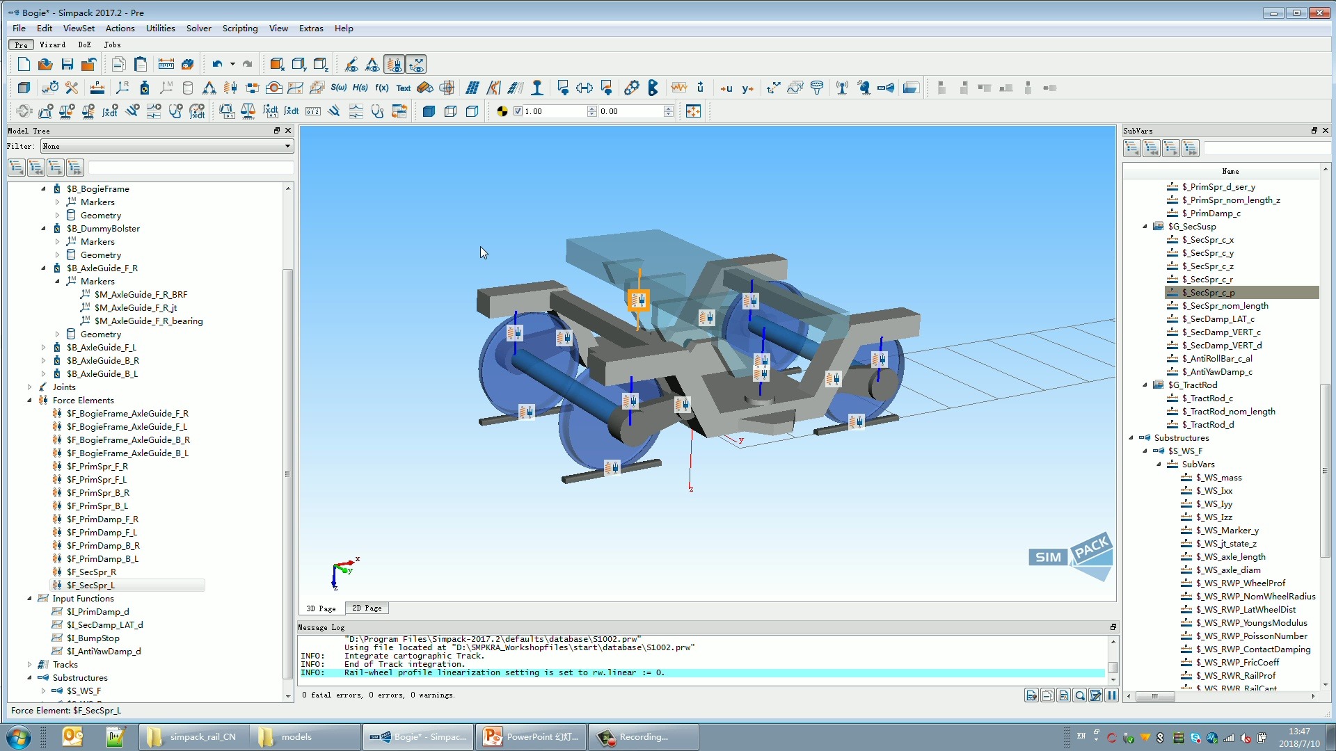This screenshot has width=1336, height=751.
Task: Click the f(x) expression icon
Action: (381, 88)
